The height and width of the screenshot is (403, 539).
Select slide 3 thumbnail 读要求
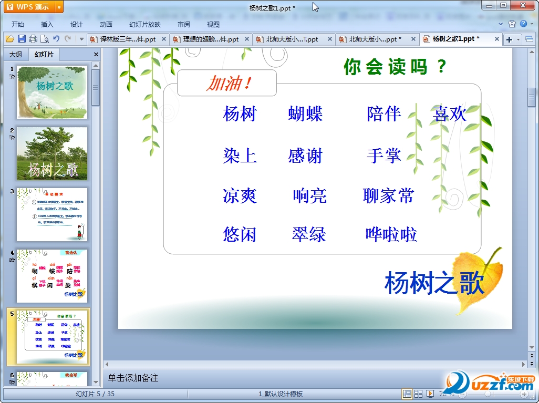tap(52, 214)
